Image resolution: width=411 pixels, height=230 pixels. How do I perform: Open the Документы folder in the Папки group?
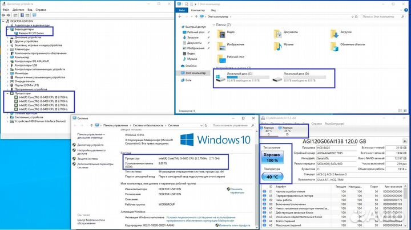[286, 33]
